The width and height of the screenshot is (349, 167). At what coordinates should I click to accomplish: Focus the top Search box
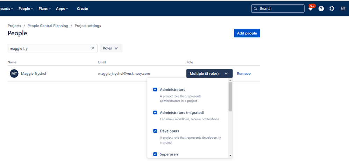278,9
